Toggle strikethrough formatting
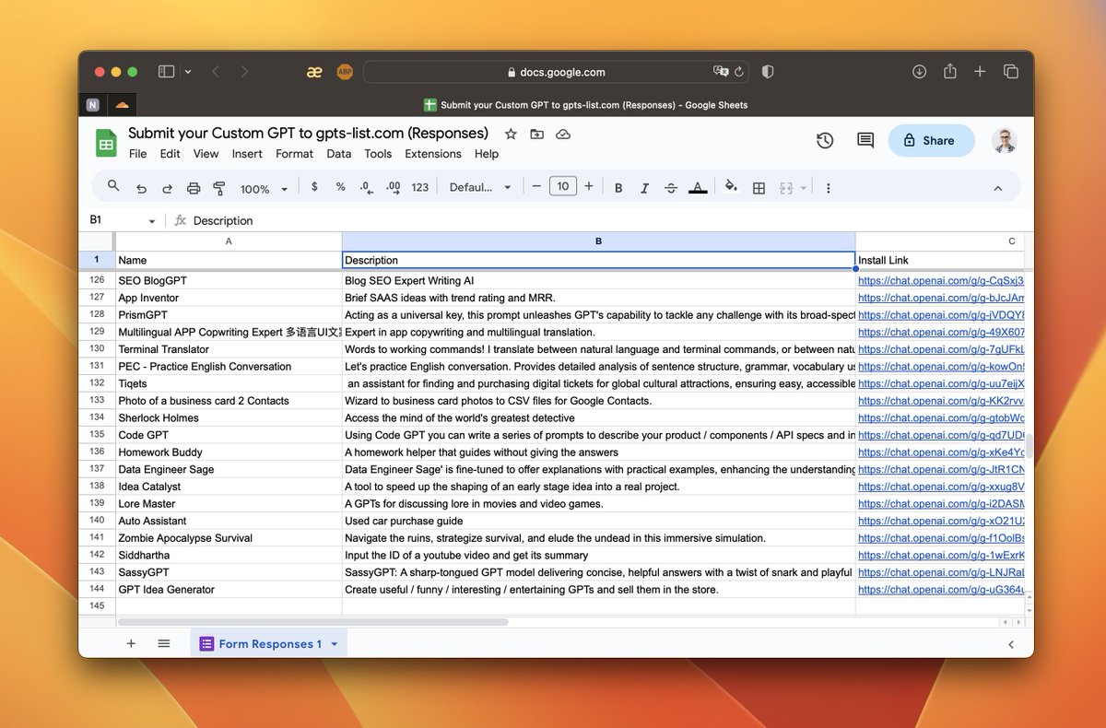 tap(671, 188)
